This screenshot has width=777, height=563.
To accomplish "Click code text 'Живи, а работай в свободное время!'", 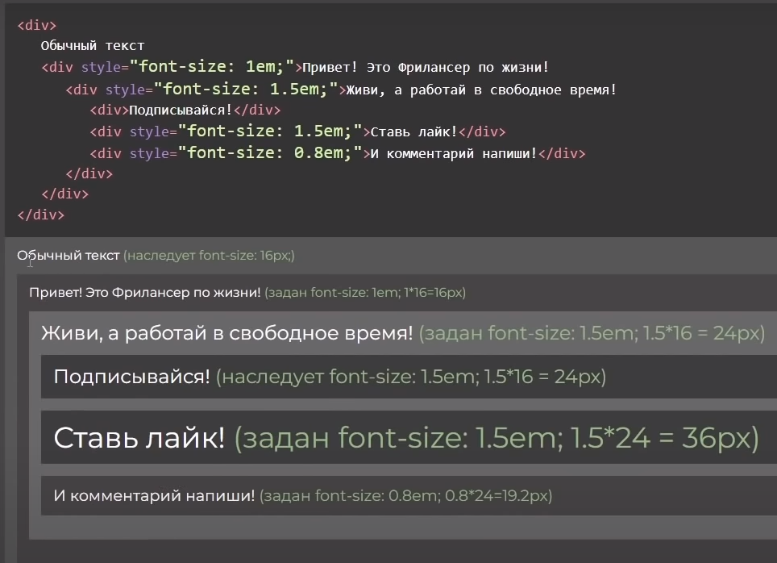I will (x=481, y=90).
